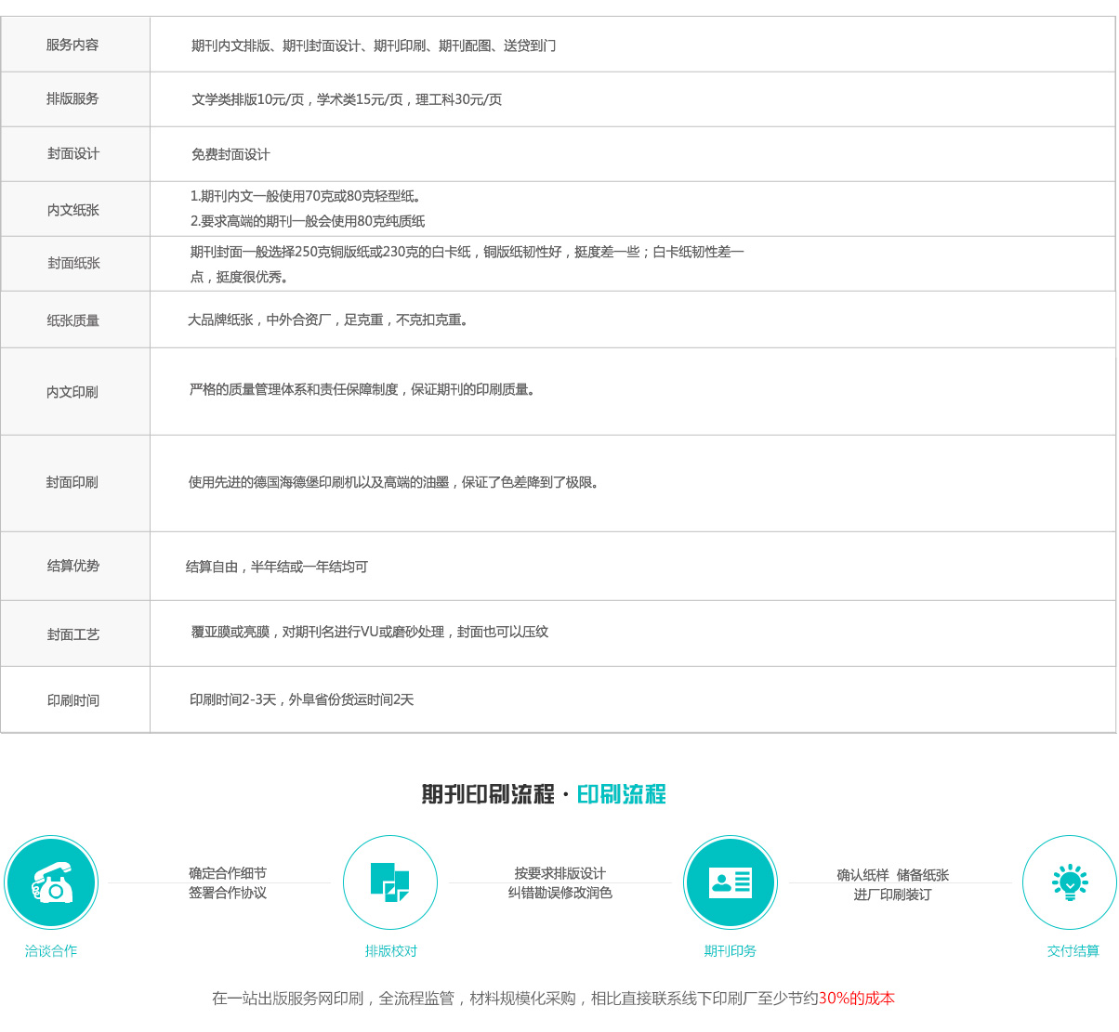Open the 排版校对 step label
This screenshot has width=1119, height=1032.
pos(390,951)
